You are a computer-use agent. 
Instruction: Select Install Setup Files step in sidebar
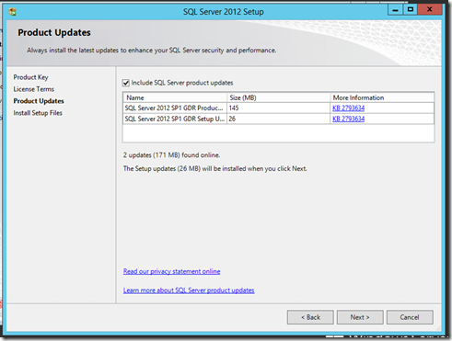coord(38,113)
